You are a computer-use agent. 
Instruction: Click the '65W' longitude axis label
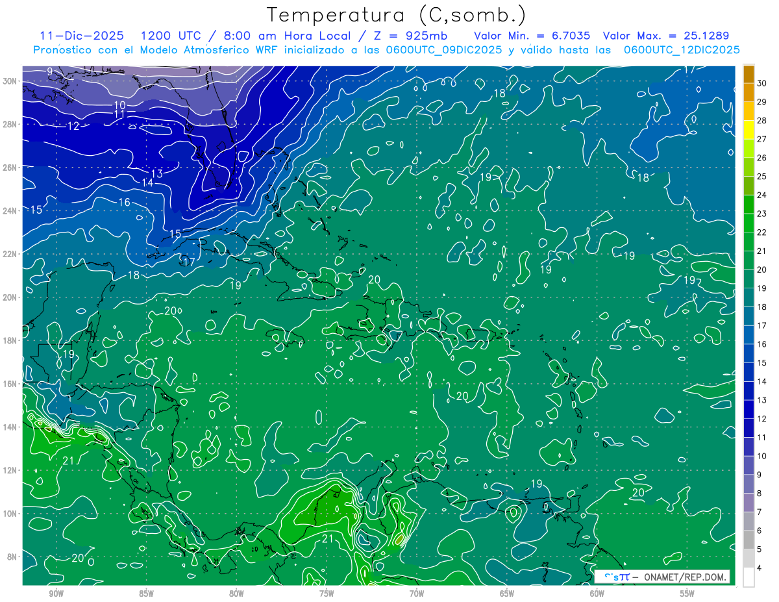point(507,594)
